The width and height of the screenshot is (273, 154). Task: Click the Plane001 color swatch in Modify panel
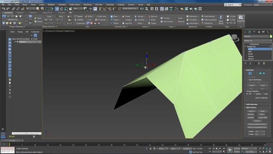click(271, 36)
